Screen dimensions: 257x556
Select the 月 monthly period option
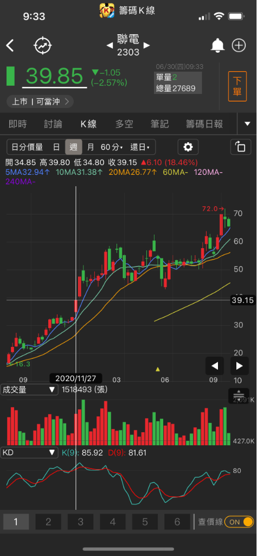(x=91, y=147)
